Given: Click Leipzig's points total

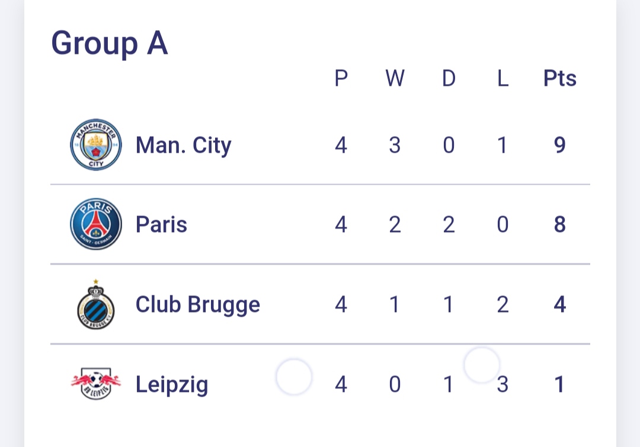Looking at the screenshot, I should [560, 385].
